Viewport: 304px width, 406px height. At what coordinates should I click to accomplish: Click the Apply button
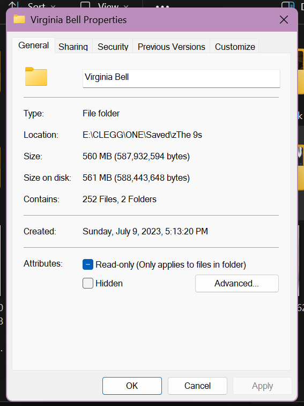point(262,386)
